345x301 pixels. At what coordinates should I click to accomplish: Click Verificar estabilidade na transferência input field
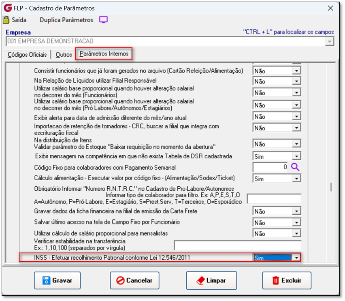pos(238,245)
